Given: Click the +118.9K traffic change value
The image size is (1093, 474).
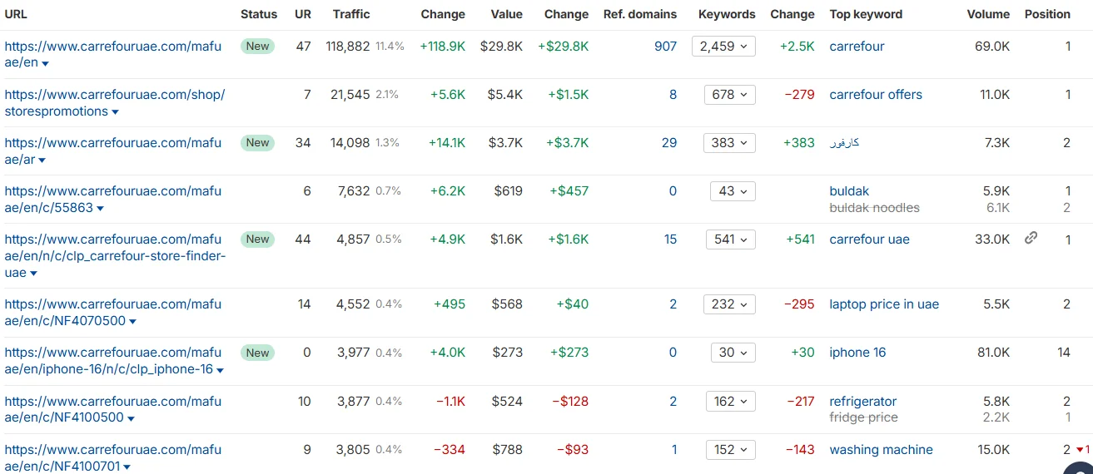Looking at the screenshot, I should tap(443, 47).
